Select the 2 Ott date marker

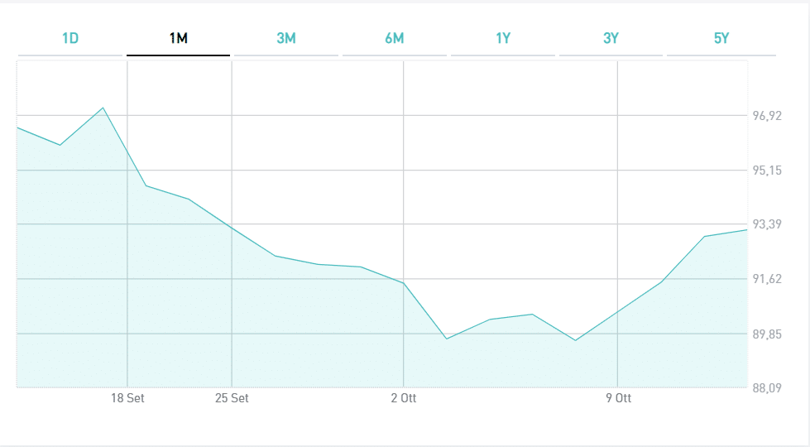[404, 398]
